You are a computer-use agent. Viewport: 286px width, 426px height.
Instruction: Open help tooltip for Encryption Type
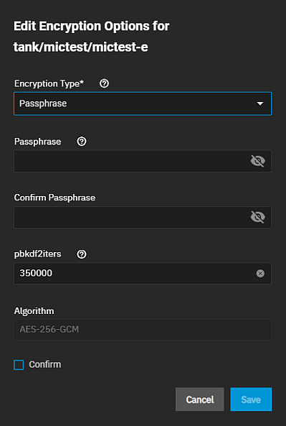pyautogui.click(x=104, y=83)
